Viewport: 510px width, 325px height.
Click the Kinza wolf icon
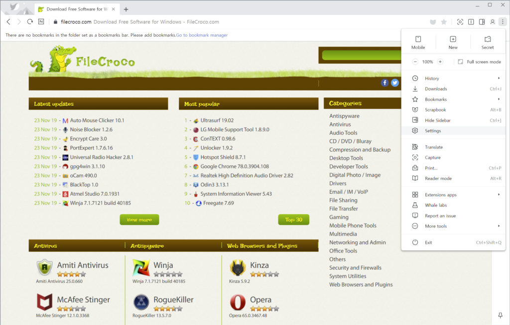coord(238,267)
